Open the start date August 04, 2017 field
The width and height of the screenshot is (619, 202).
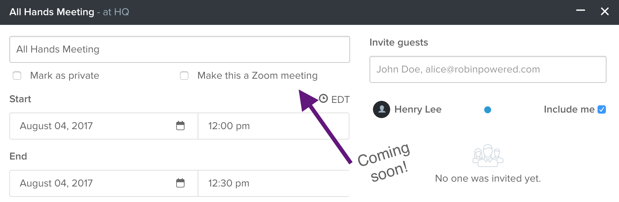pos(104,126)
